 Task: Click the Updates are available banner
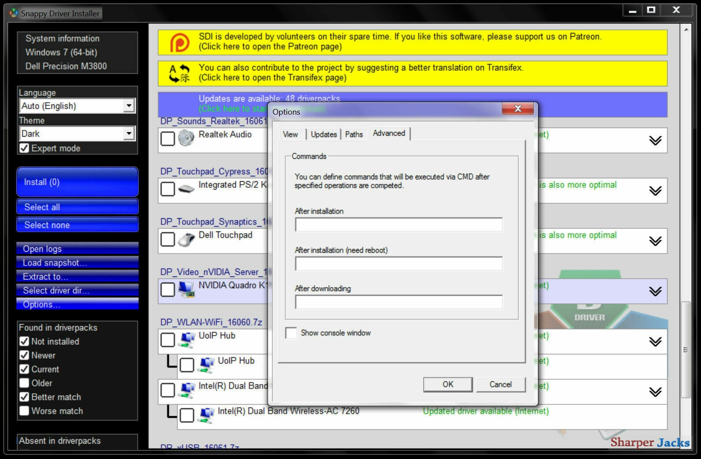pyautogui.click(x=413, y=104)
